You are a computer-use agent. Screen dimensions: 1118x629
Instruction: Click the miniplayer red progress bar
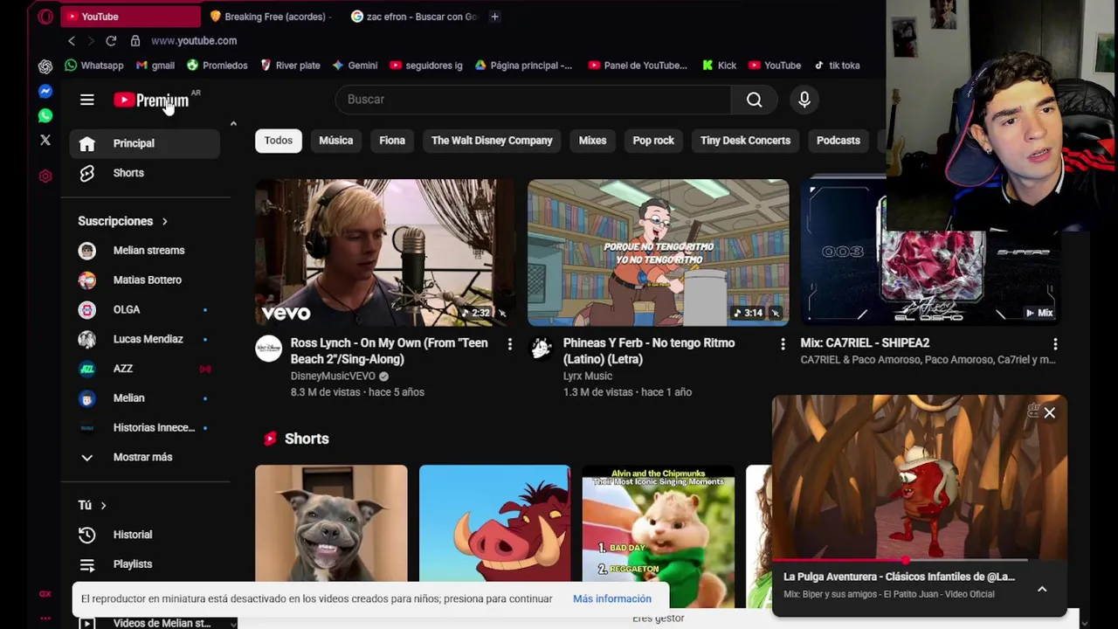[900, 560]
